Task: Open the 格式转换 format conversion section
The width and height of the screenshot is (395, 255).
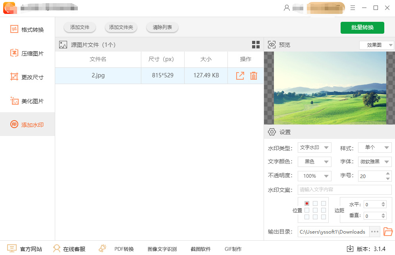Action: coord(27,30)
